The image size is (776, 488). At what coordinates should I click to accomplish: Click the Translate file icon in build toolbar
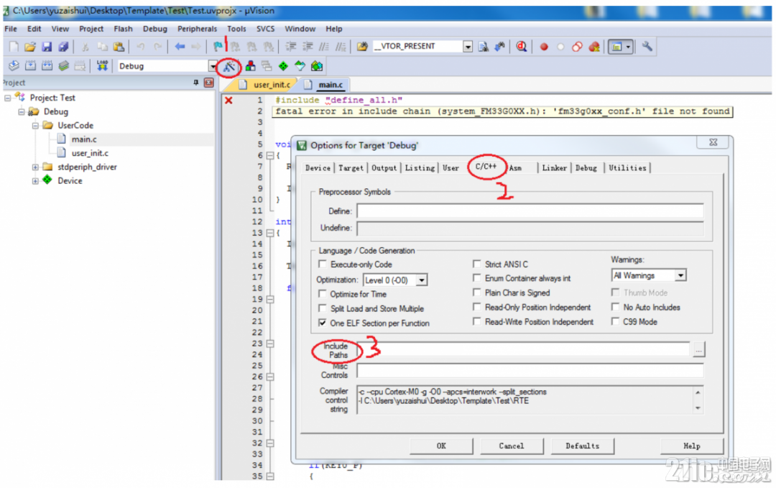click(14, 66)
